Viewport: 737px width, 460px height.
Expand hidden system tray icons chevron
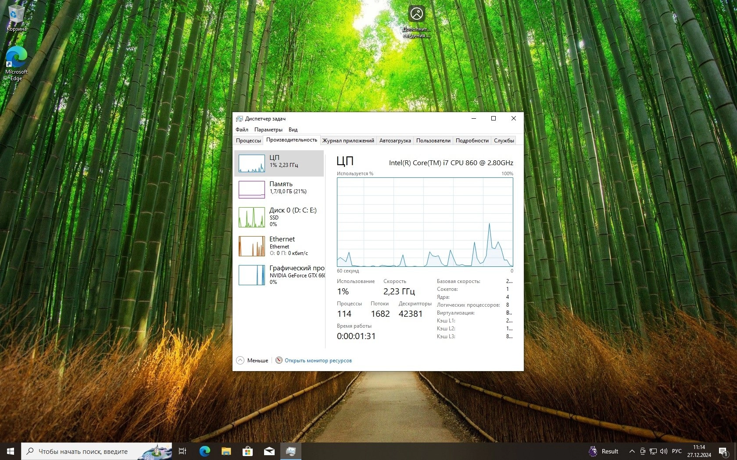coord(632,451)
